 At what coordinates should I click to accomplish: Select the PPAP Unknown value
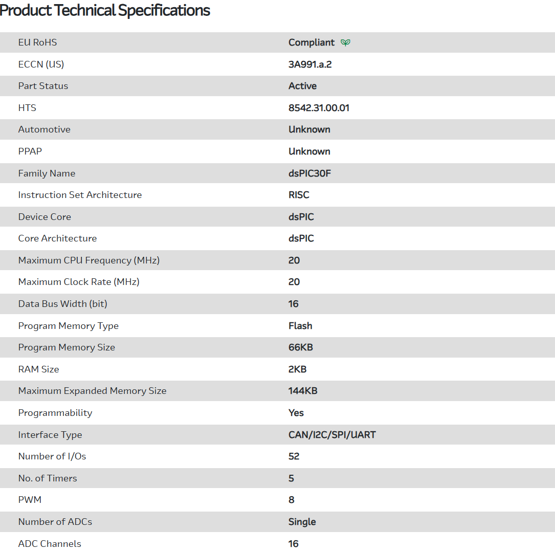[309, 151]
